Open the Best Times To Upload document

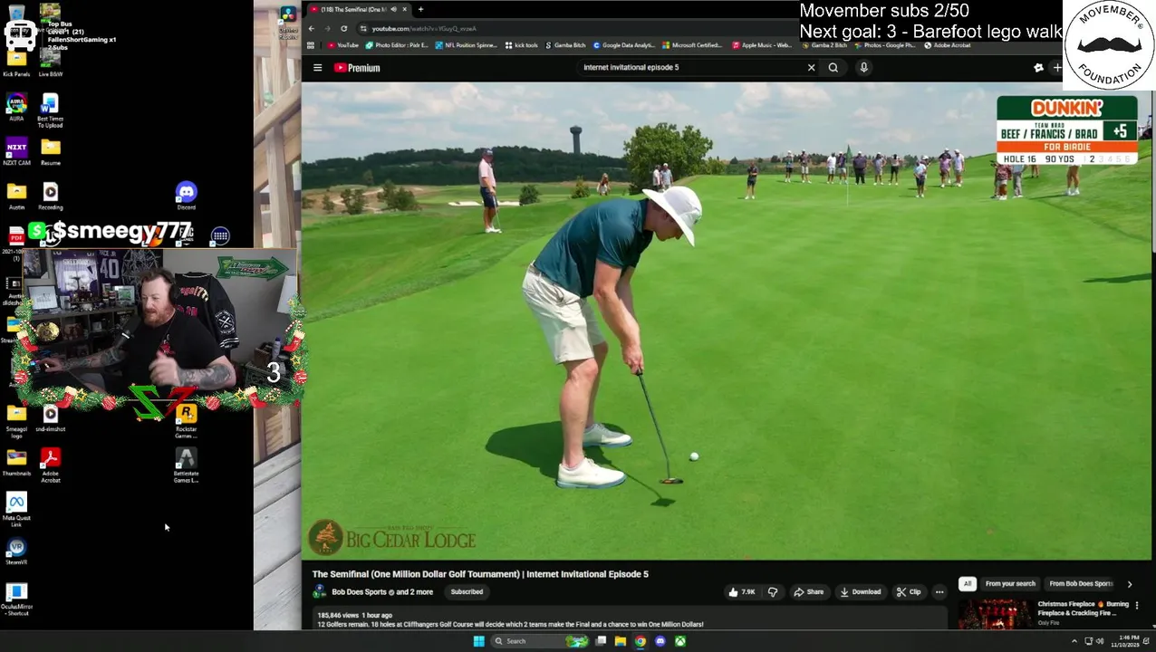[50, 111]
